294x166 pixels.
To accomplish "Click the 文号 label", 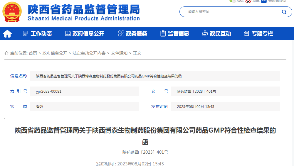I will [x=159, y=91].
